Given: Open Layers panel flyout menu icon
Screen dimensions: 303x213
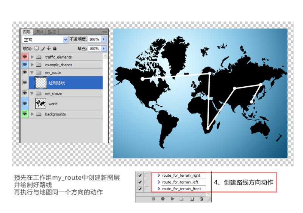Looking at the screenshot, I should click(x=105, y=32).
